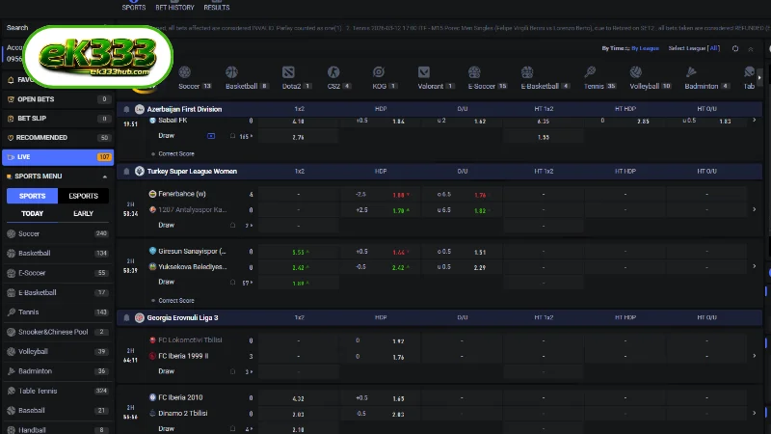
Task: Bet on Fenerbahce (w) handicap -2.5 odds
Action: pyautogui.click(x=381, y=195)
